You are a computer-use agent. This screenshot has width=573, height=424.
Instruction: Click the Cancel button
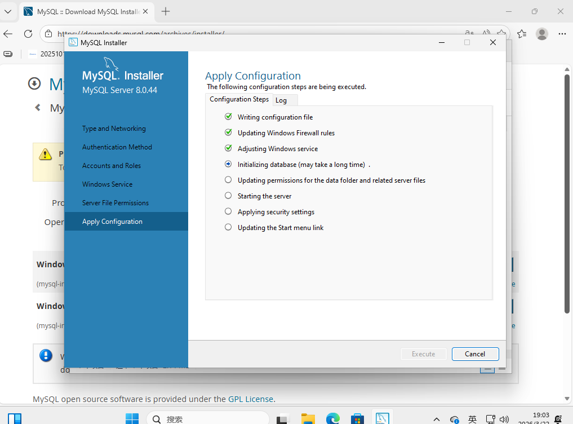(x=475, y=354)
